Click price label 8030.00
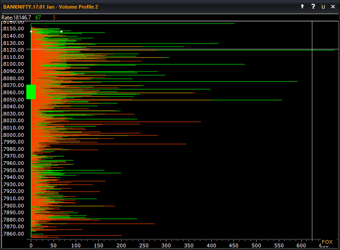The width and height of the screenshot is (340, 250). pyautogui.click(x=13, y=114)
